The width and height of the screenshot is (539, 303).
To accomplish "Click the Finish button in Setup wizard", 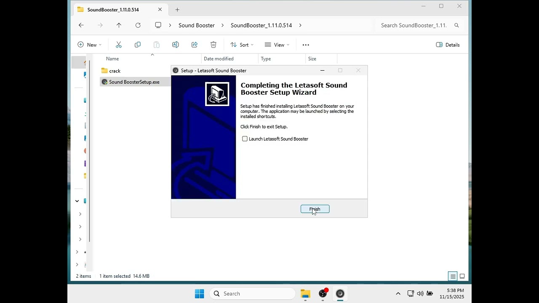I will pyautogui.click(x=315, y=209).
